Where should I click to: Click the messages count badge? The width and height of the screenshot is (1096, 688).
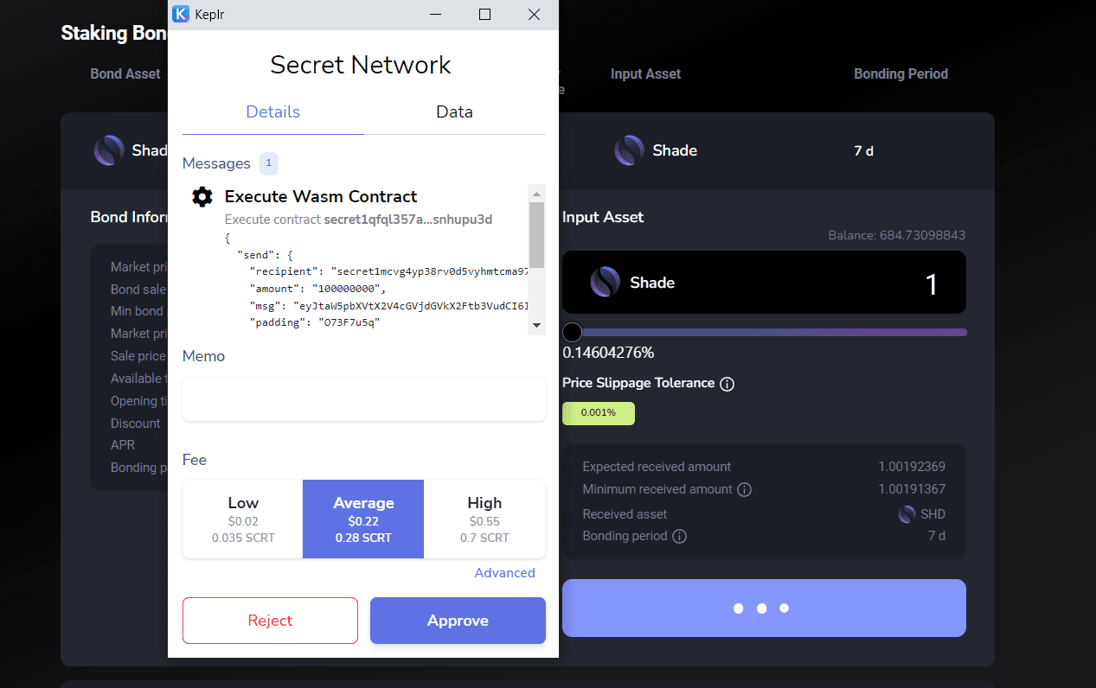[269, 162]
